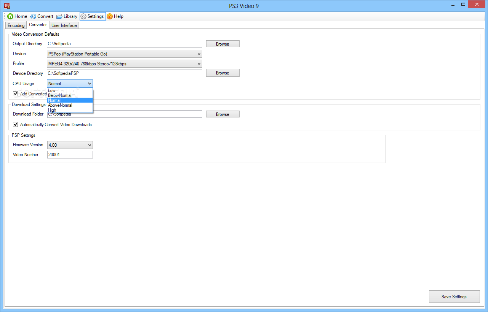Click the Download Folder path field
The height and width of the screenshot is (312, 488).
(x=125, y=114)
